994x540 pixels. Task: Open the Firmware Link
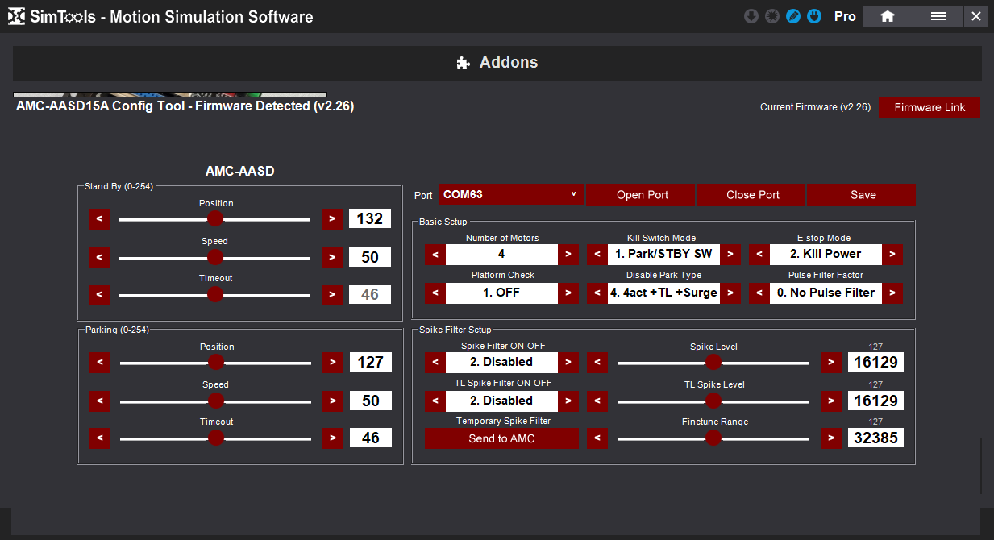tap(930, 107)
